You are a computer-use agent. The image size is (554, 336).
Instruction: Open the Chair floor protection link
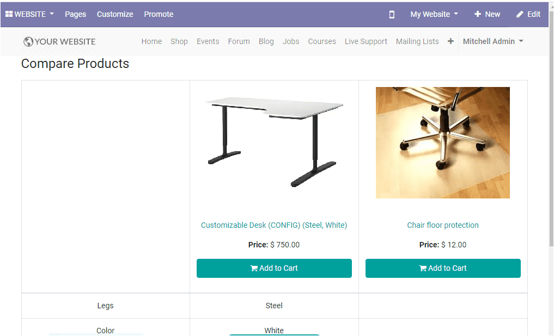point(443,225)
